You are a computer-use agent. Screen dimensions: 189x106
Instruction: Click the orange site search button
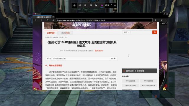(155, 32)
